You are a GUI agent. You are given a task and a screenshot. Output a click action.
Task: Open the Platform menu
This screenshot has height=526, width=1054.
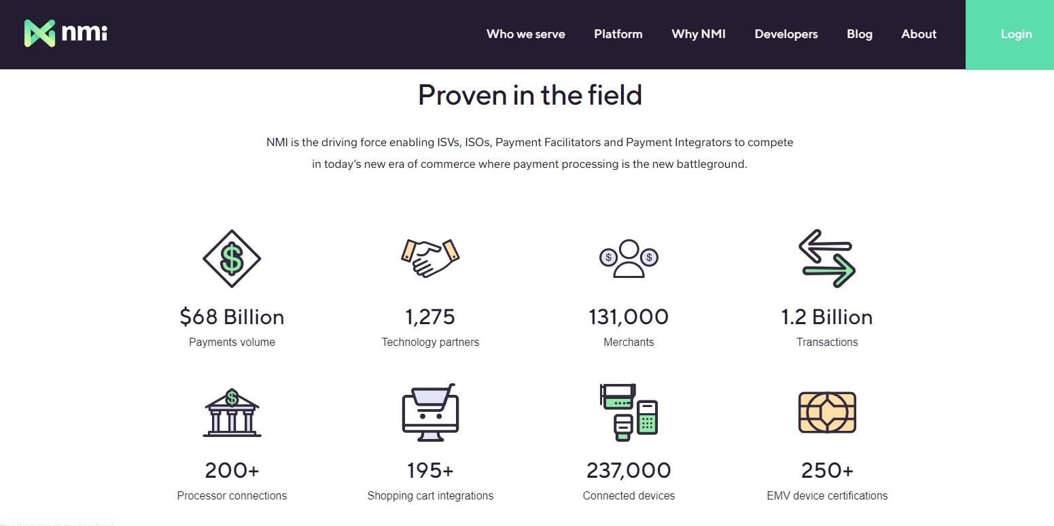[618, 34]
